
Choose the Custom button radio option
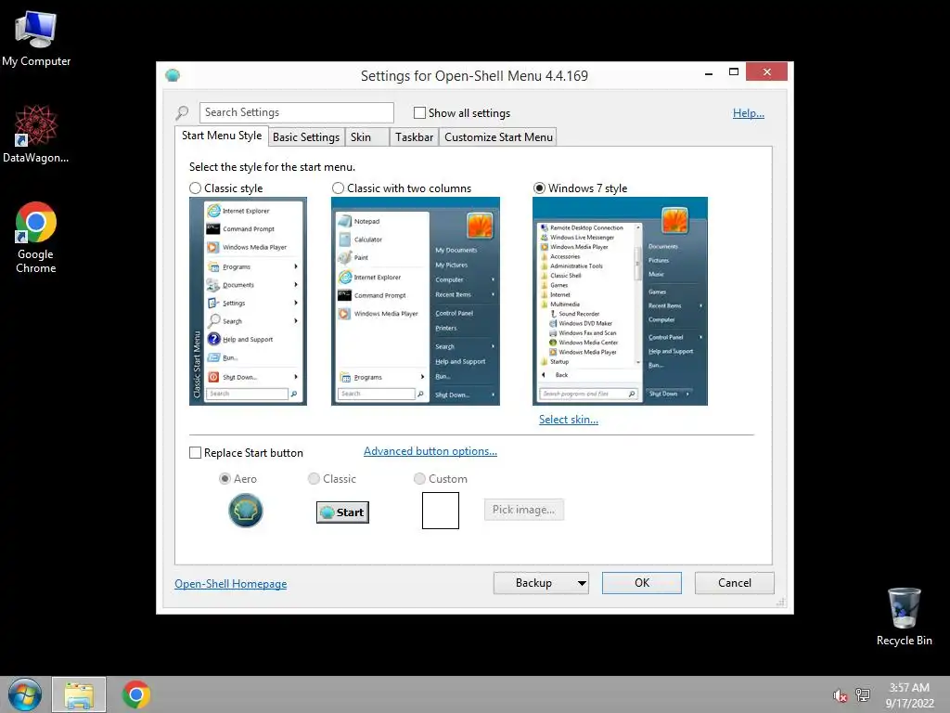coord(419,479)
